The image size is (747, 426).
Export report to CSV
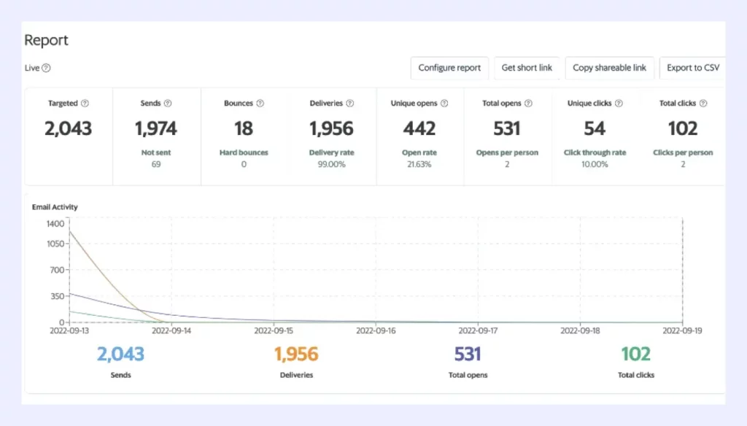(693, 68)
